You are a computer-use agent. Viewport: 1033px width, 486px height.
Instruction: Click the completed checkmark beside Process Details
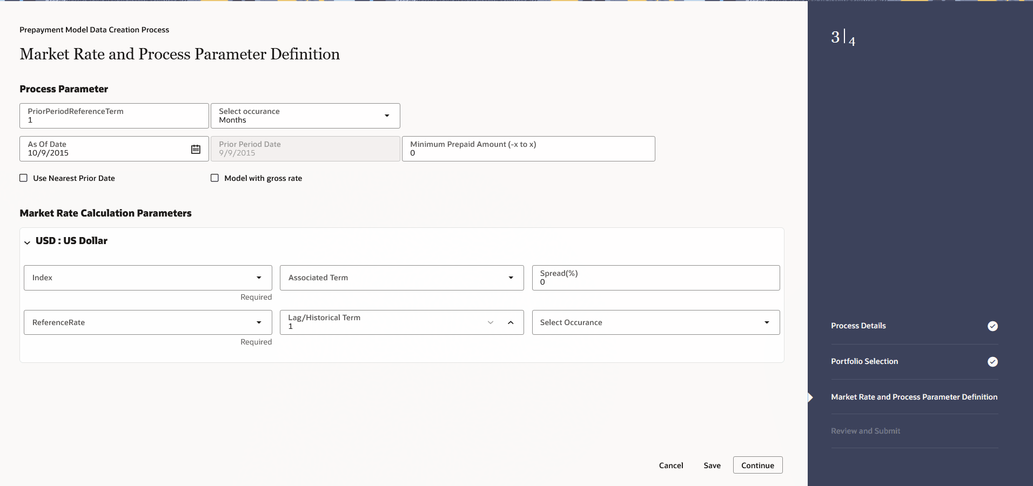[x=993, y=326]
